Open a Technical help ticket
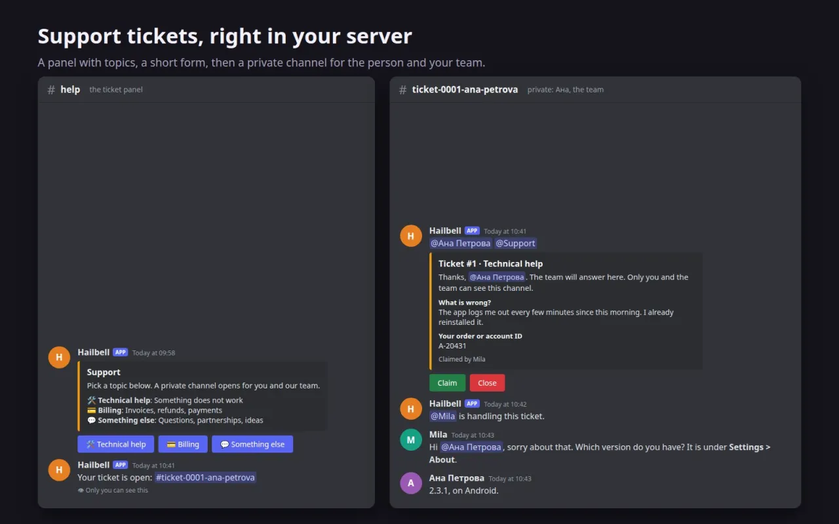The image size is (839, 524). click(116, 444)
